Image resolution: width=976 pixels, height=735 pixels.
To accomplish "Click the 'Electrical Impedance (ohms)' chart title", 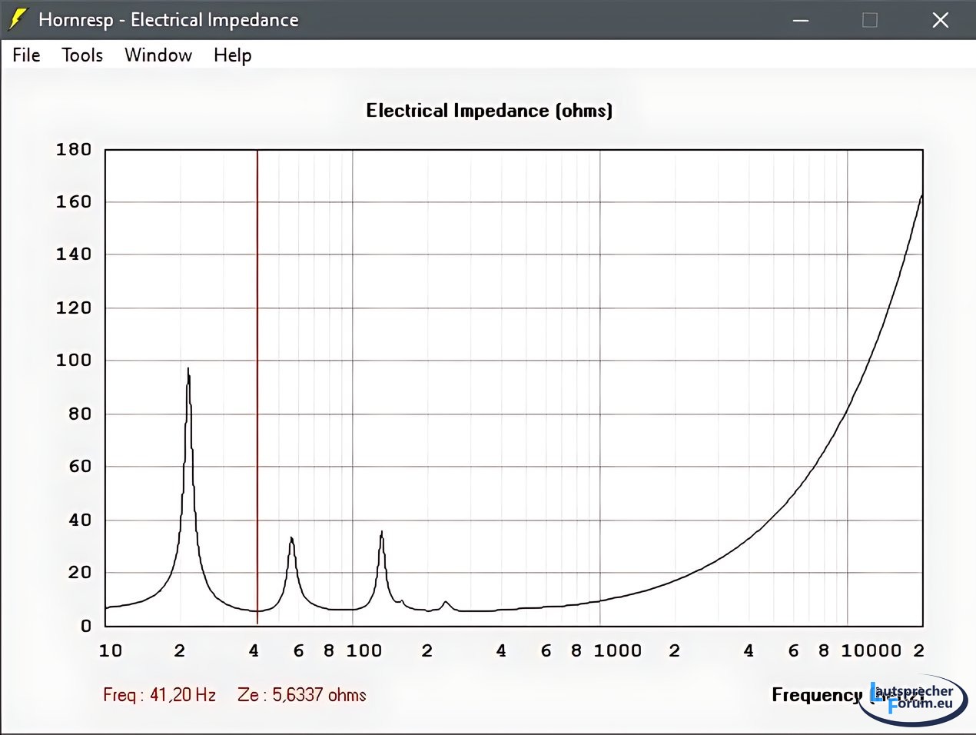I will pyautogui.click(x=489, y=111).
